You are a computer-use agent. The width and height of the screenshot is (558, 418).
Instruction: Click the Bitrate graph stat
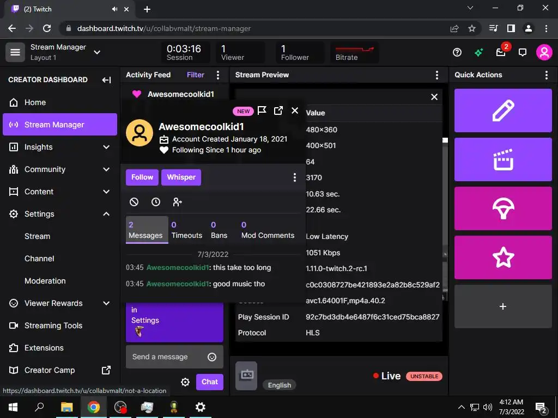[x=354, y=53]
